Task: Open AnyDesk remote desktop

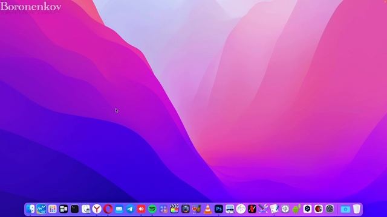Action: (141, 209)
